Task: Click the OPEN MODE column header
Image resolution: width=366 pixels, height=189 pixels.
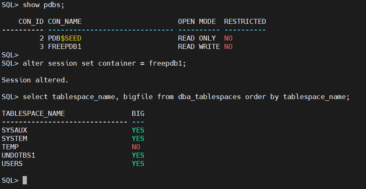Action: click(197, 21)
